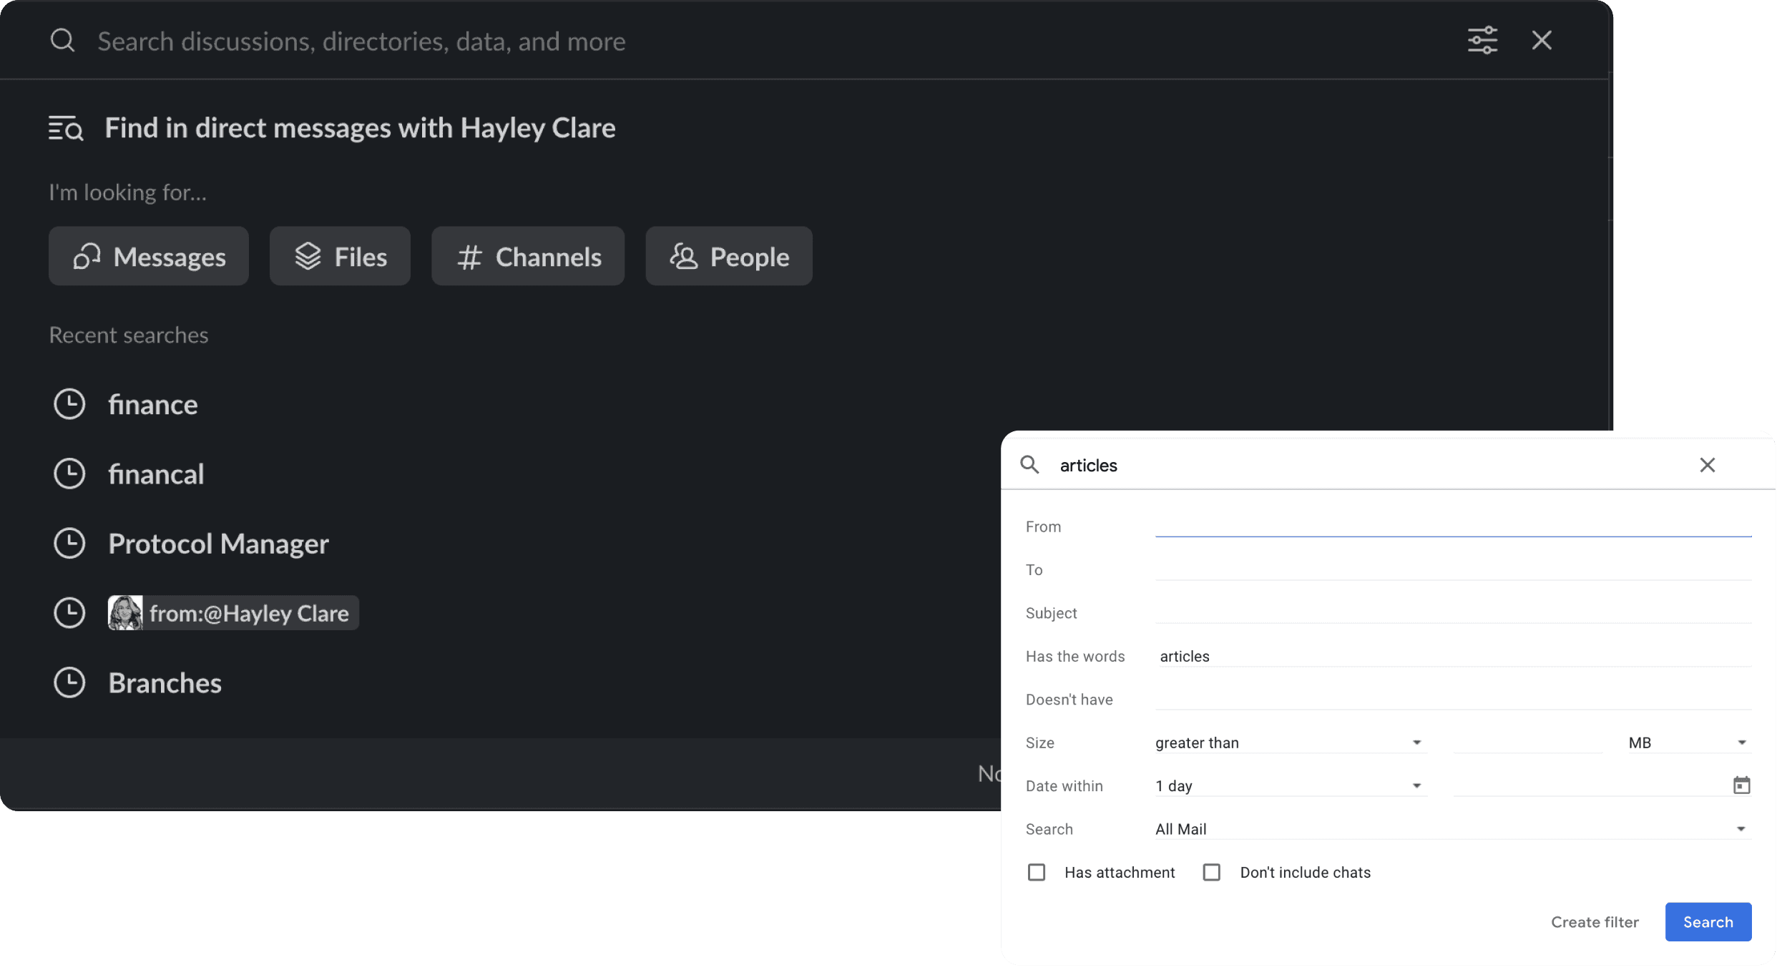This screenshot has height=970, width=1777.
Task: Check the Don't include chats box
Action: click(1211, 872)
